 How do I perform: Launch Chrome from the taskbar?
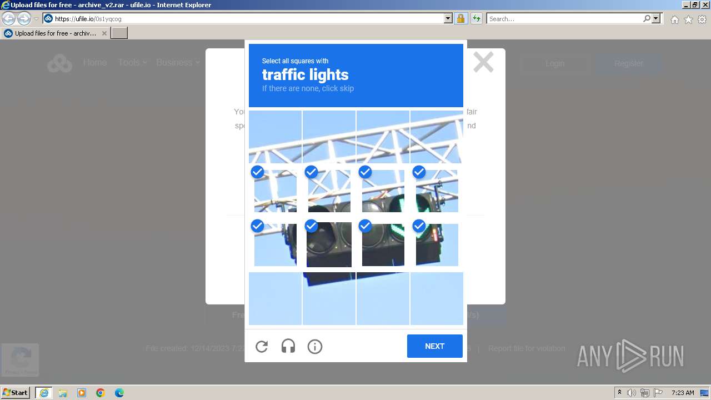101,393
